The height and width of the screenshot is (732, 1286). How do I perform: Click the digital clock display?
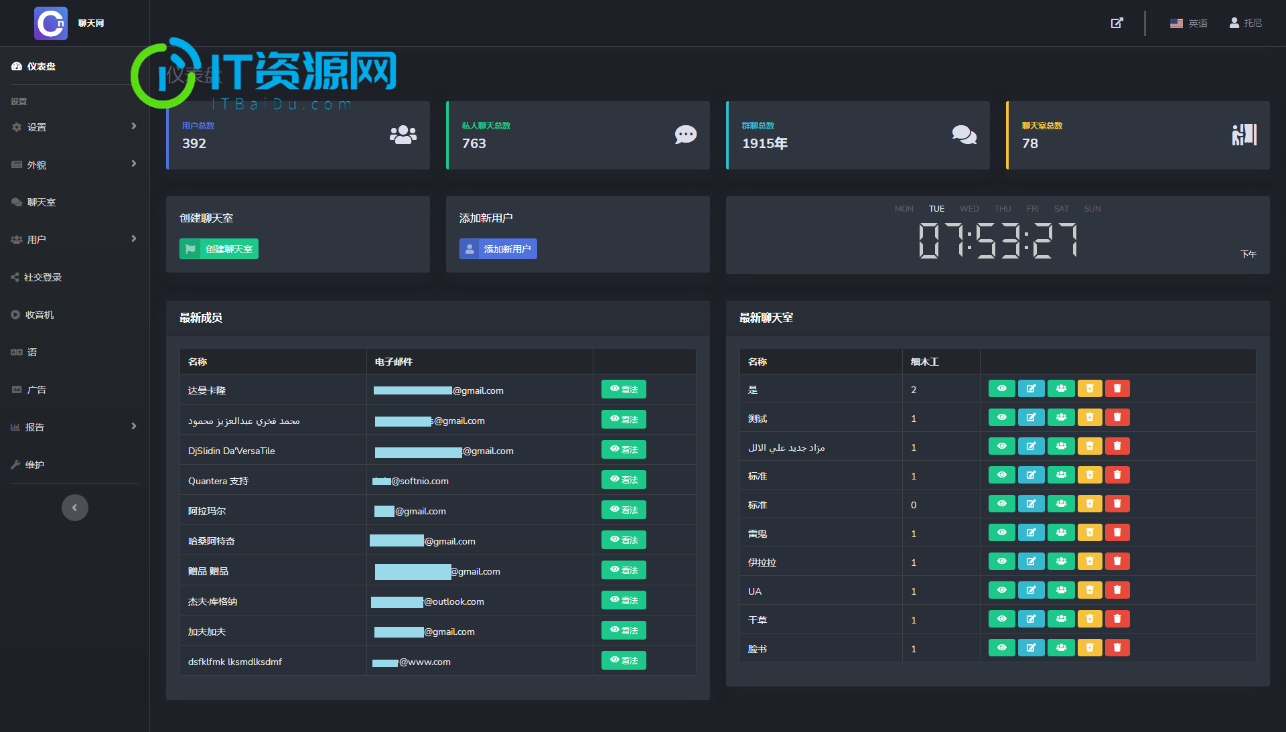[x=998, y=240]
